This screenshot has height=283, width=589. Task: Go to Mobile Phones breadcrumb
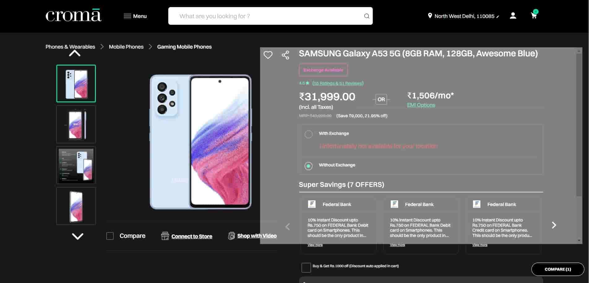coord(126,47)
